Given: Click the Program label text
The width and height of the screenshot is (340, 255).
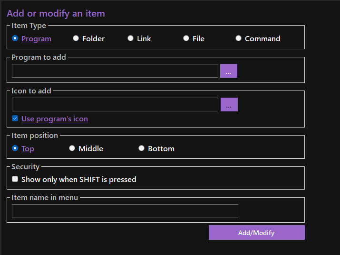Looking at the screenshot, I should (36, 39).
